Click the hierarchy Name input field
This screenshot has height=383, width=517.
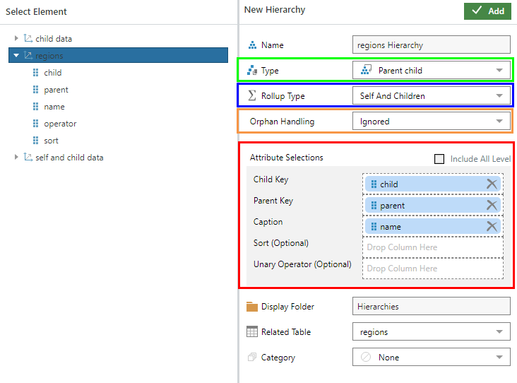pyautogui.click(x=431, y=45)
